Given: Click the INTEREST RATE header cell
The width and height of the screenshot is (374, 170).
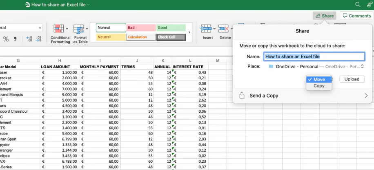Looking at the screenshot, I should (x=190, y=67).
